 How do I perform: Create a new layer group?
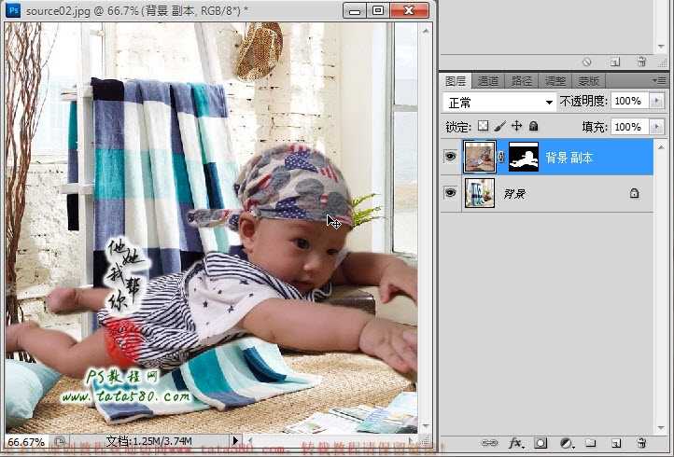point(591,443)
